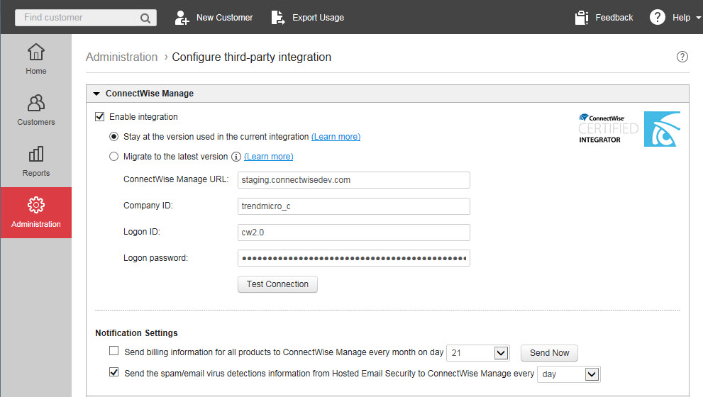Image resolution: width=703 pixels, height=397 pixels.
Task: Click info icon next to Migrate option
Action: coord(236,157)
